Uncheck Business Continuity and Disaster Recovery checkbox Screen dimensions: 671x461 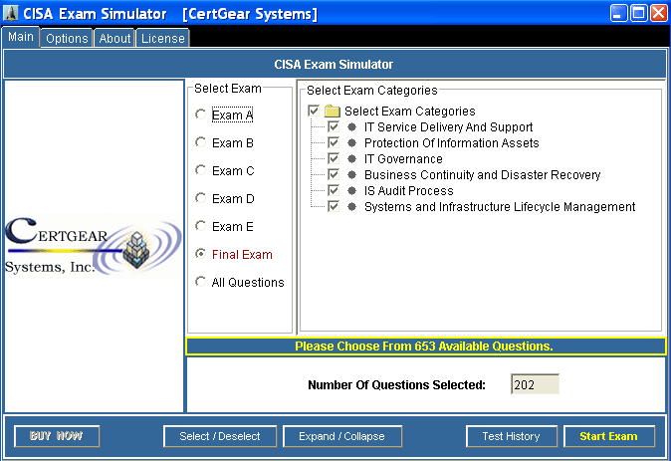(334, 174)
